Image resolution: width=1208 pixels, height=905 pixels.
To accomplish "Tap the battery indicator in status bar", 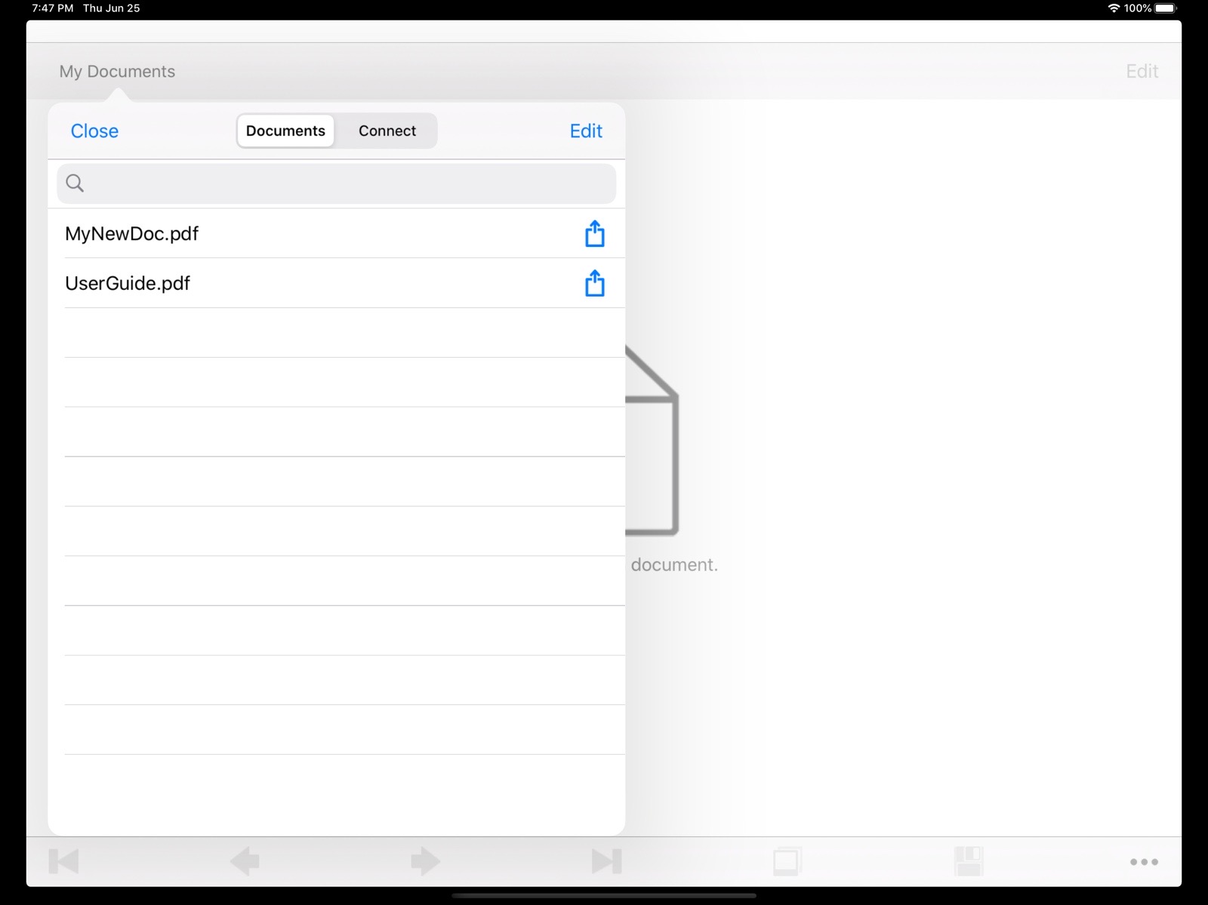I will pos(1165,8).
